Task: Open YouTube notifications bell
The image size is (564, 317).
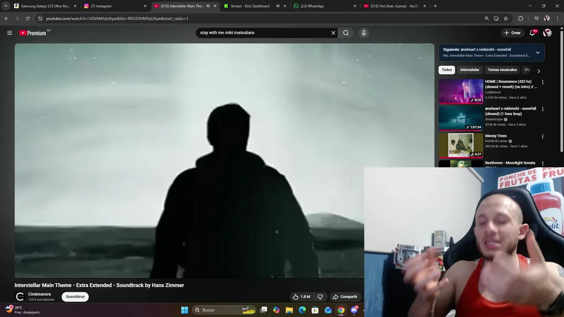Action: (532, 33)
